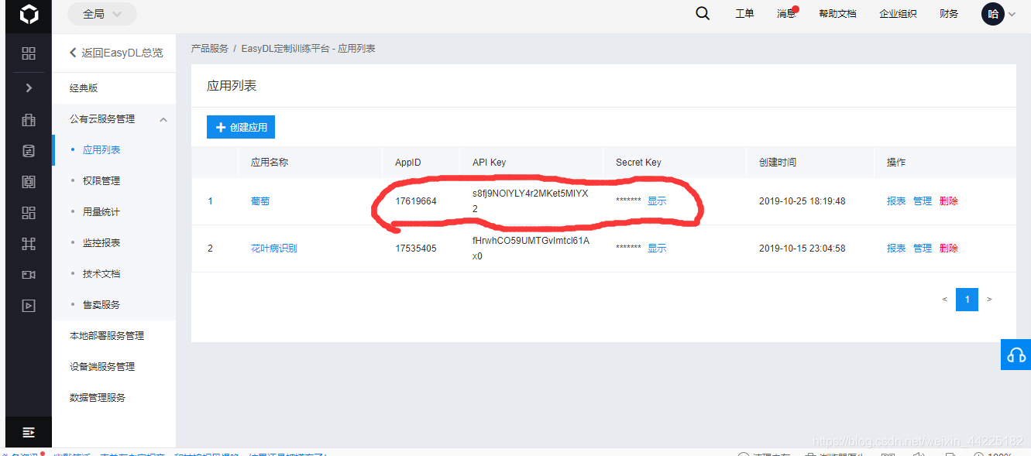Open the four-squares grid icon in dark sidebar
This screenshot has height=456, width=1031.
[29, 53]
